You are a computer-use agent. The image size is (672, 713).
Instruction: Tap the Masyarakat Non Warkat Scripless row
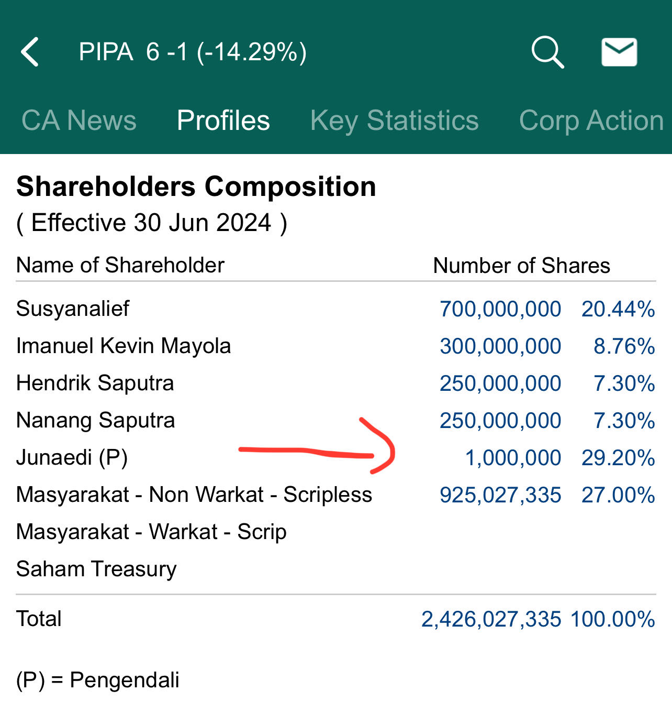[194, 494]
